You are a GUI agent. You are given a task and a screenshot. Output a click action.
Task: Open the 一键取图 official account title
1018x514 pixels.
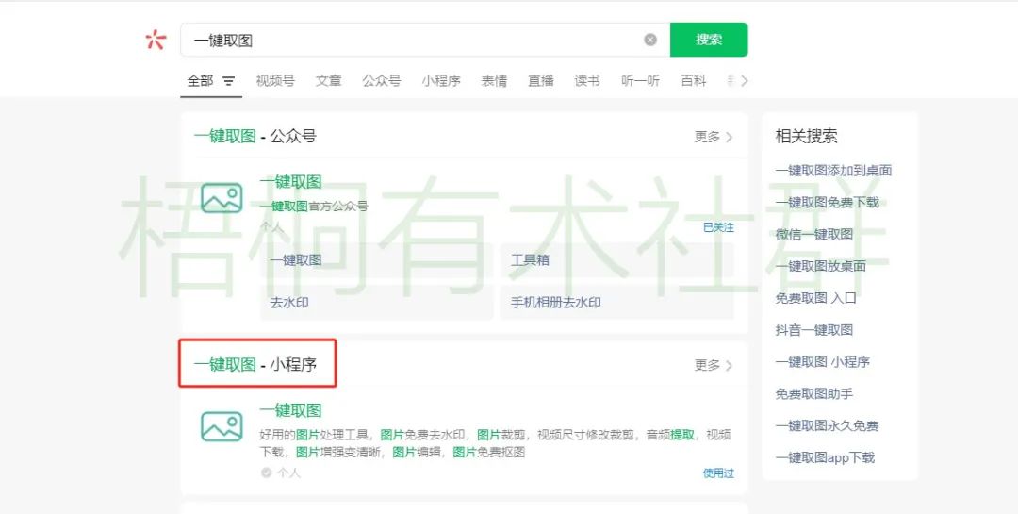pos(291,182)
